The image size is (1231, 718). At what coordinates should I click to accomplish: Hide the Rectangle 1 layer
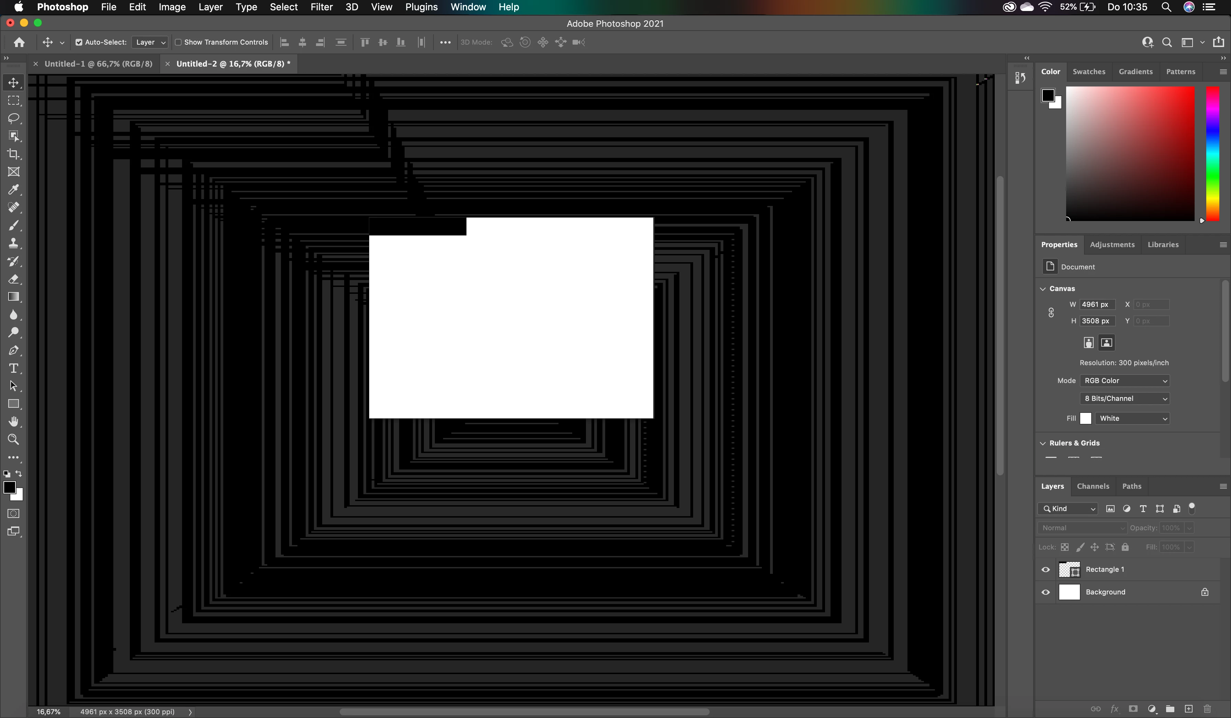(1046, 570)
